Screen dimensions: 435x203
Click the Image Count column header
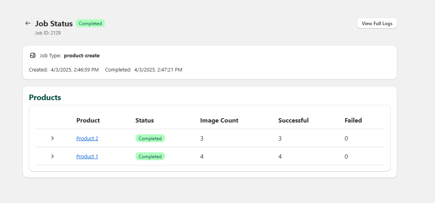219,121
